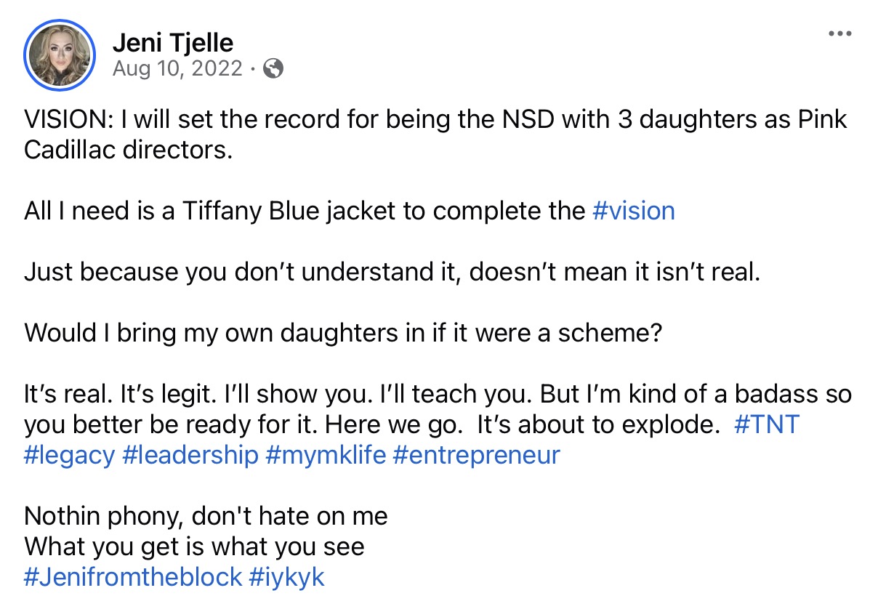Image resolution: width=878 pixels, height=601 pixels.
Task: Click the public audience globe icon
Action: 273,68
